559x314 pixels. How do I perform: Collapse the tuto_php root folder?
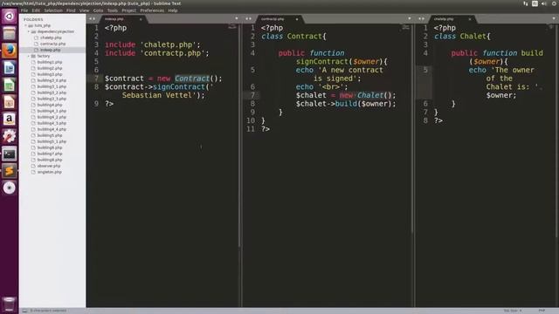pos(25,25)
